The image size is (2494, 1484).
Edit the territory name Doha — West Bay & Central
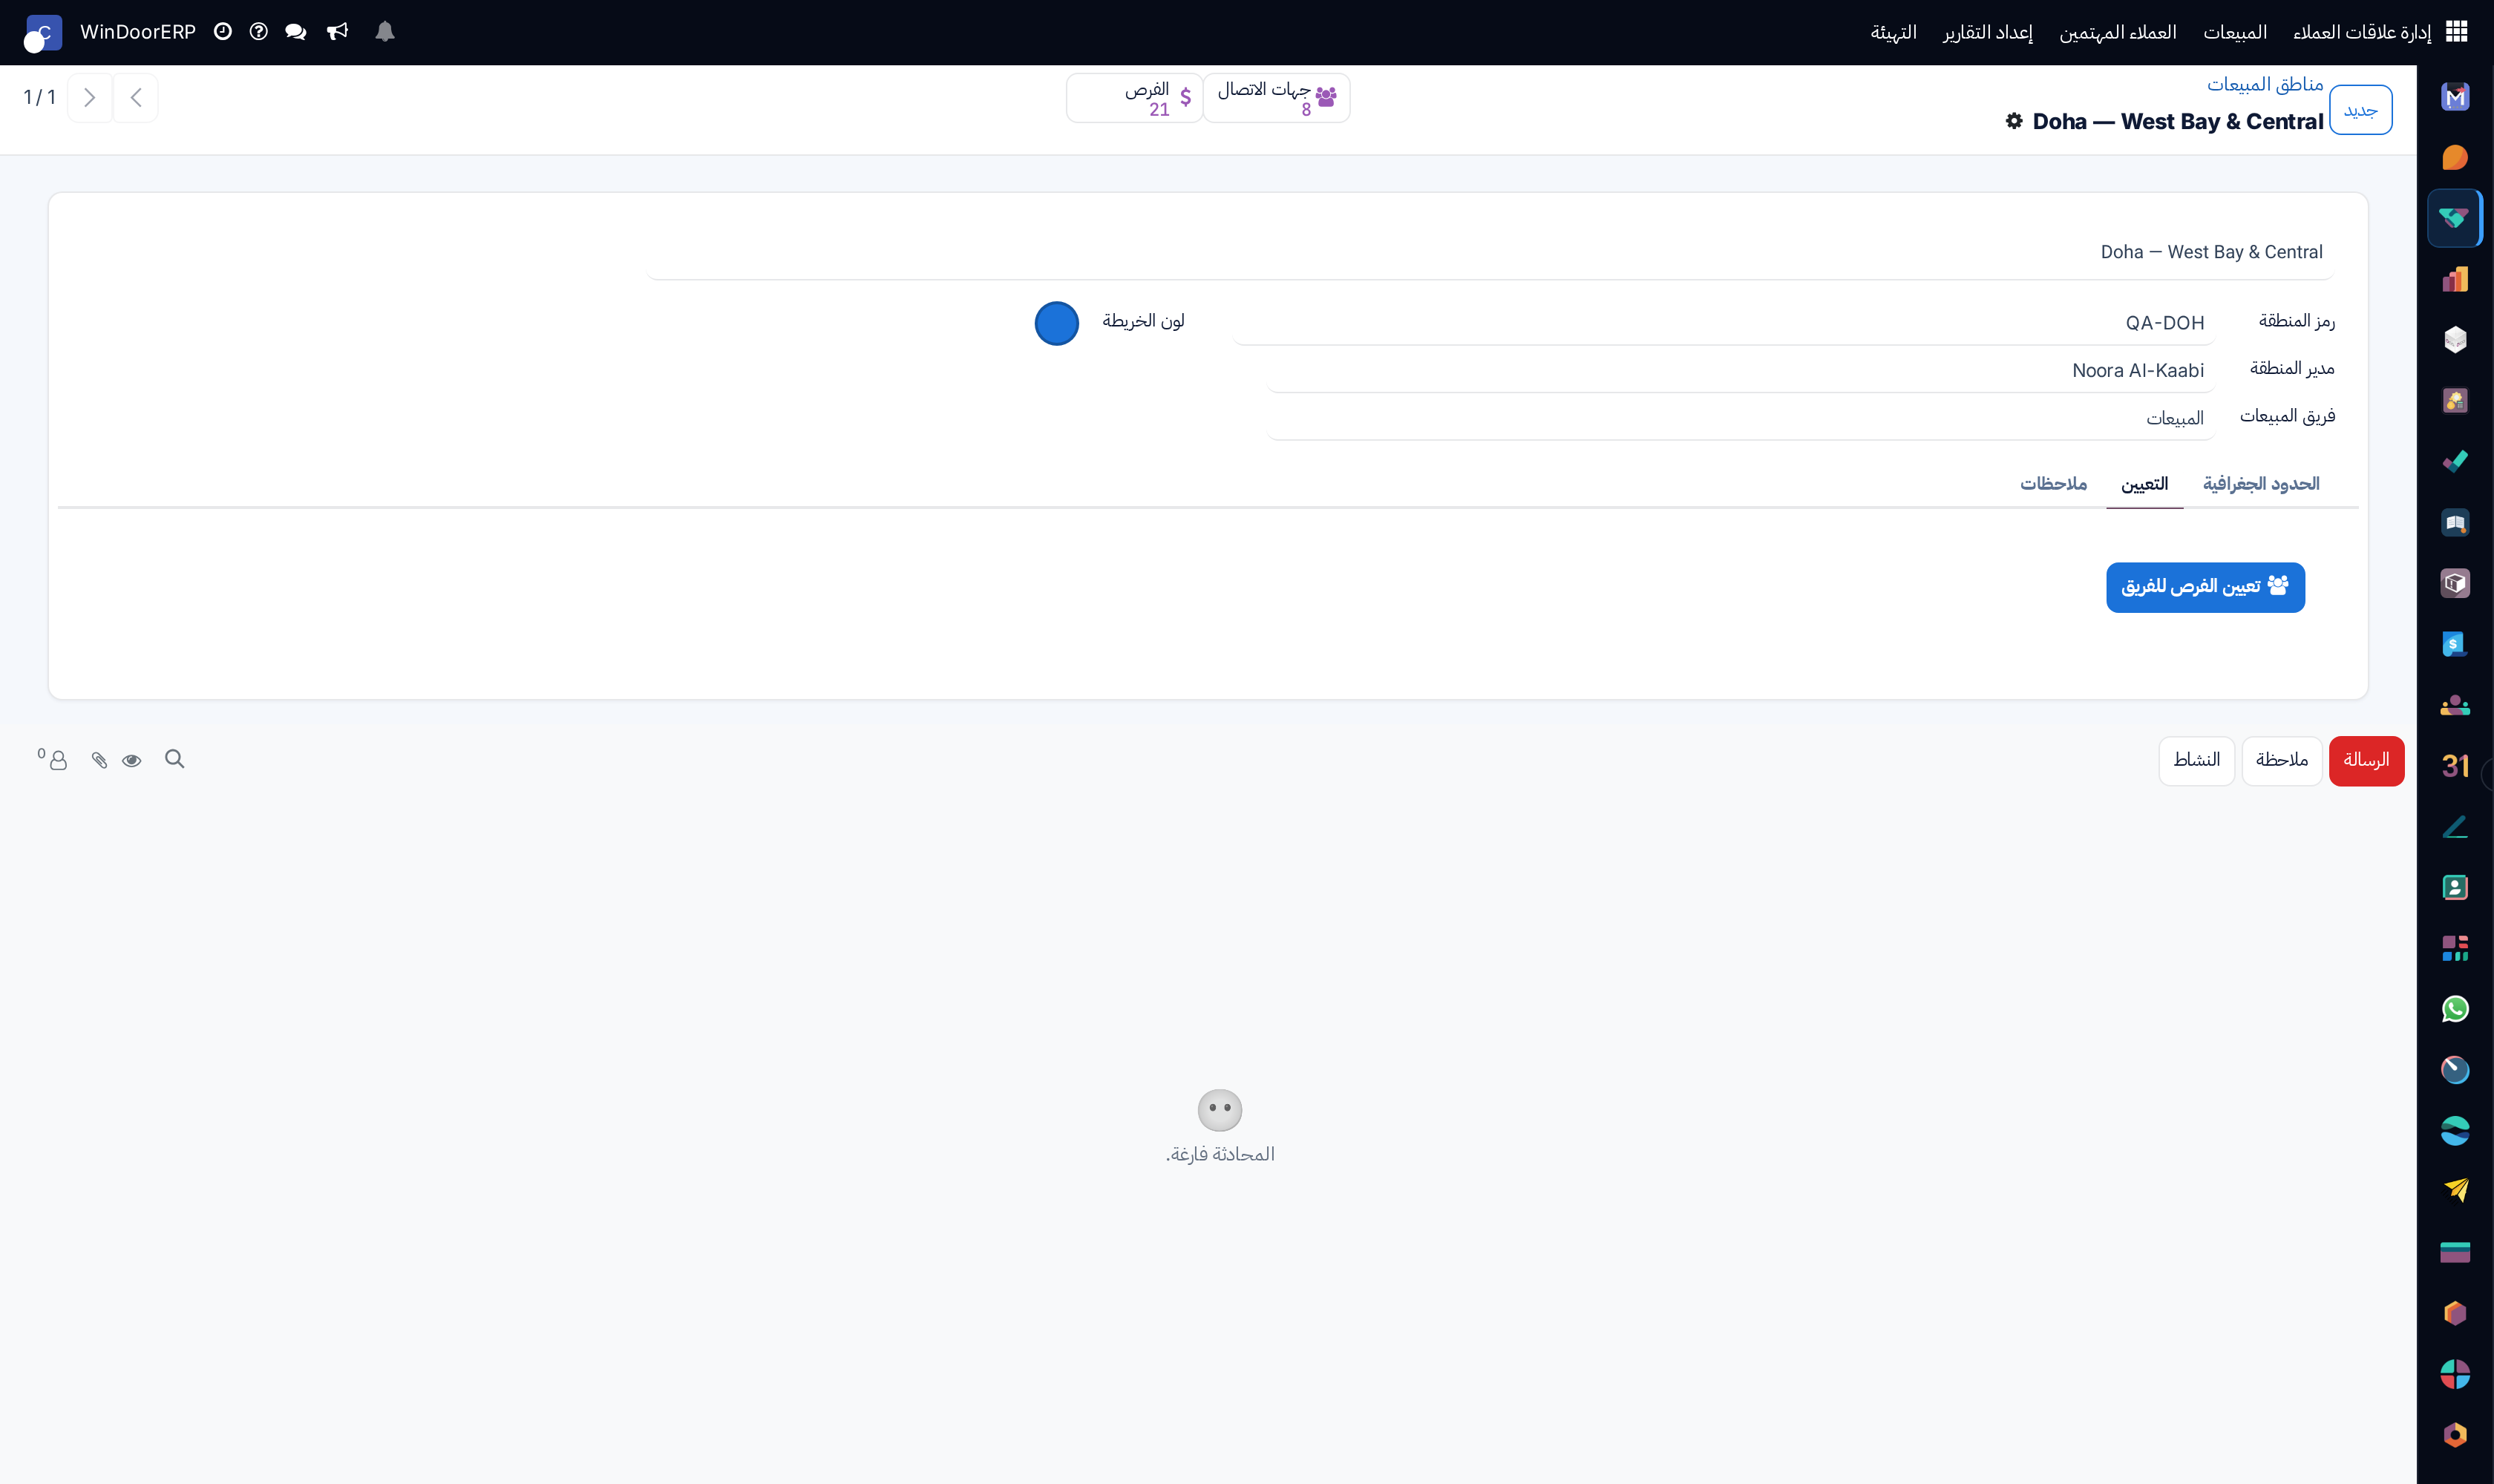coord(1490,252)
